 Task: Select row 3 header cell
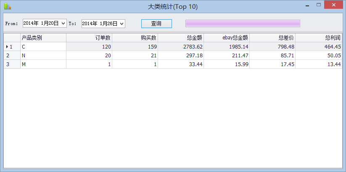[12, 64]
